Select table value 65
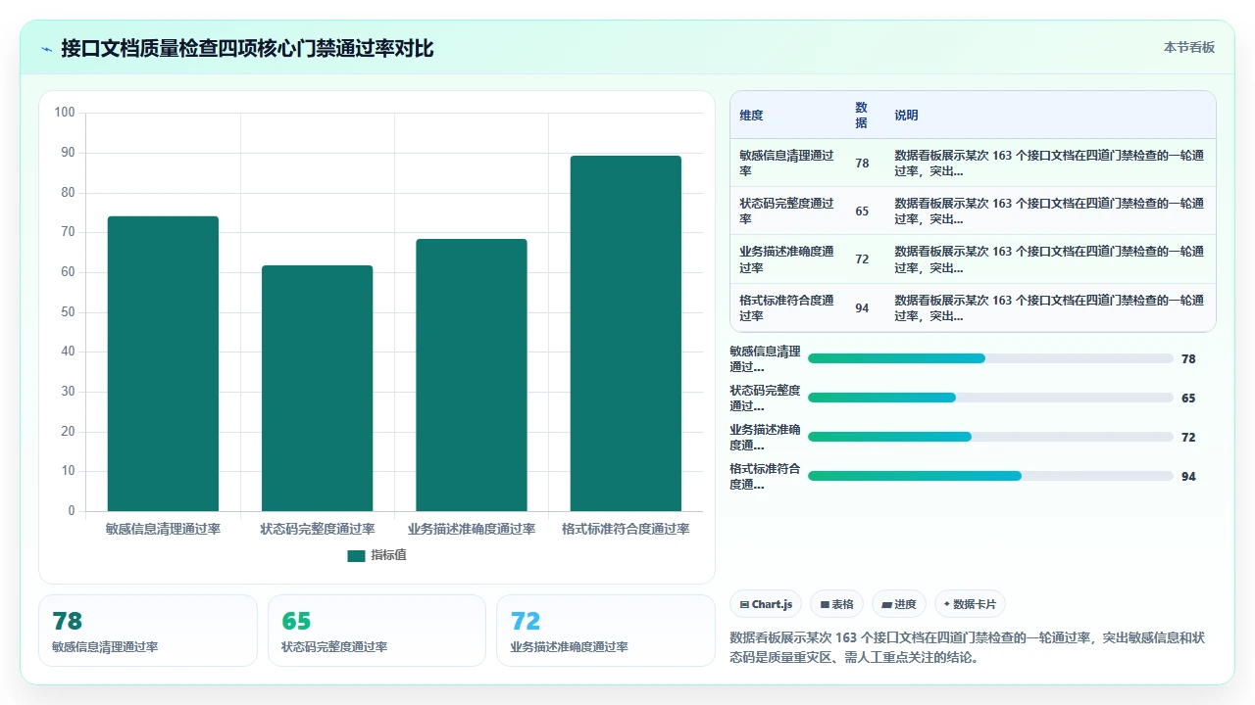The width and height of the screenshot is (1255, 705). [x=862, y=211]
